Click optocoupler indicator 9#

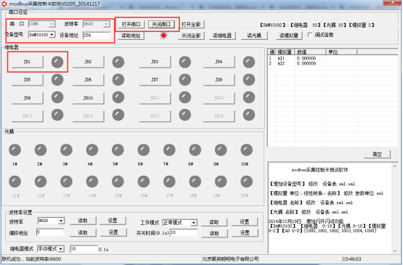point(221,150)
